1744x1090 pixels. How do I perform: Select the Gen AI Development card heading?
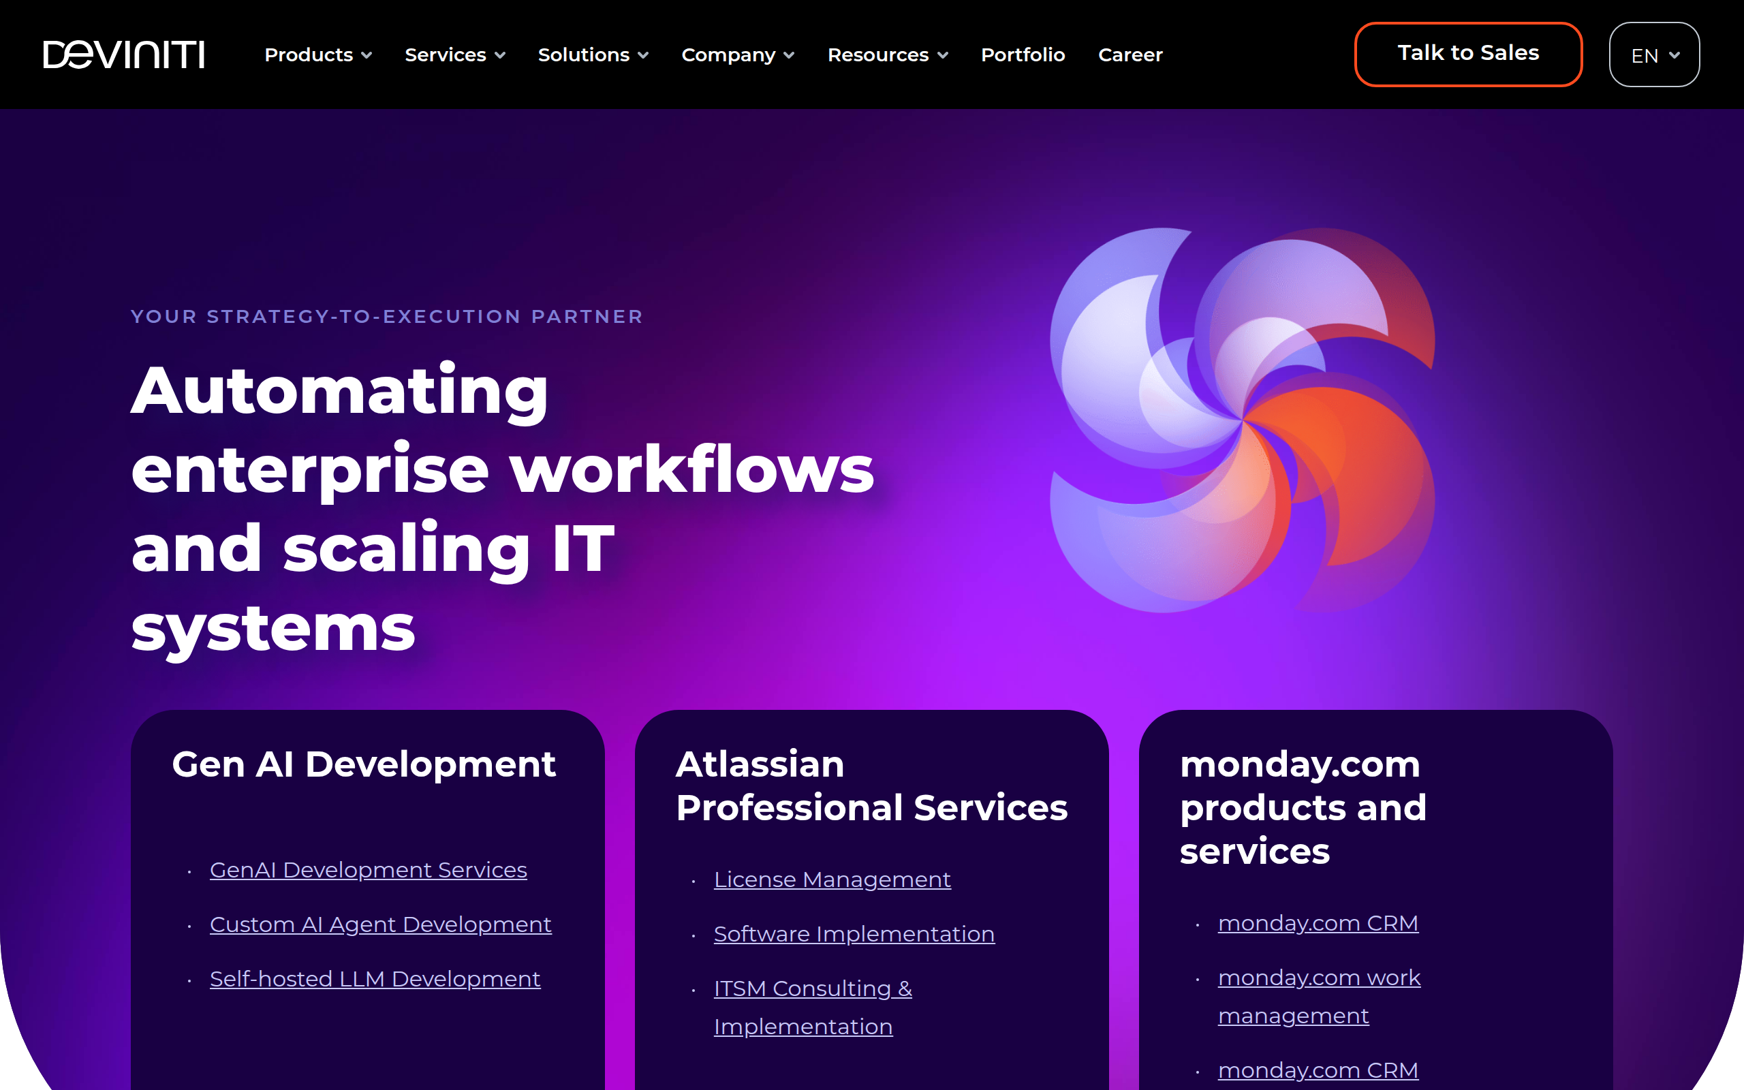364,764
